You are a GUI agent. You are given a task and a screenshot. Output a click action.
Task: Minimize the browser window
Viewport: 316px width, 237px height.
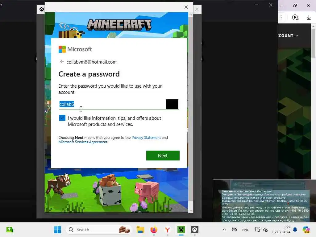(x=281, y=6)
